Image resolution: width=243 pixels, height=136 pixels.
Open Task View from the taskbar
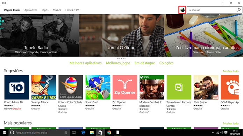tap(74, 133)
